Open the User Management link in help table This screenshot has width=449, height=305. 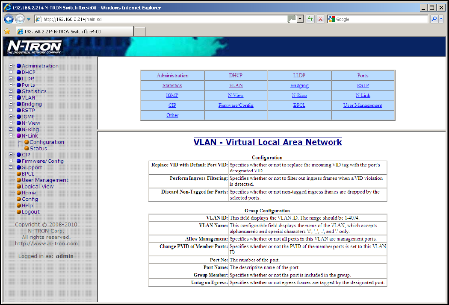coord(363,105)
